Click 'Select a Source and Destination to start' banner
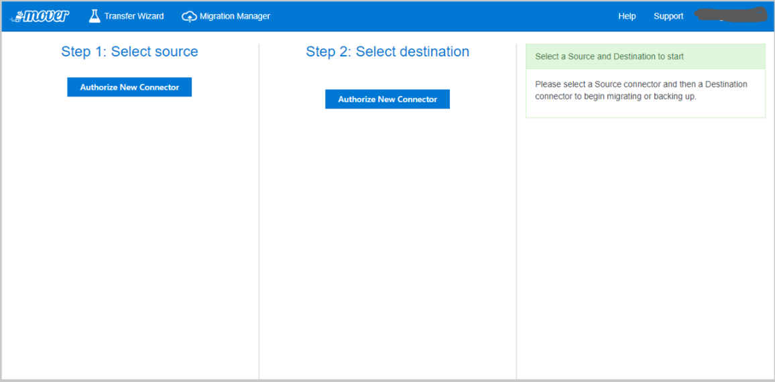Viewport: 775px width, 382px height. 646,56
